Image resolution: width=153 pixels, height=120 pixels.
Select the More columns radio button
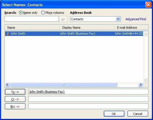(x=43, y=13)
